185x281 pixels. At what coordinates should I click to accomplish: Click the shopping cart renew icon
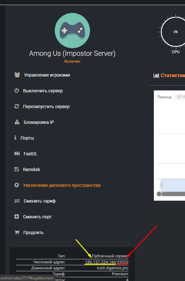(x=17, y=232)
